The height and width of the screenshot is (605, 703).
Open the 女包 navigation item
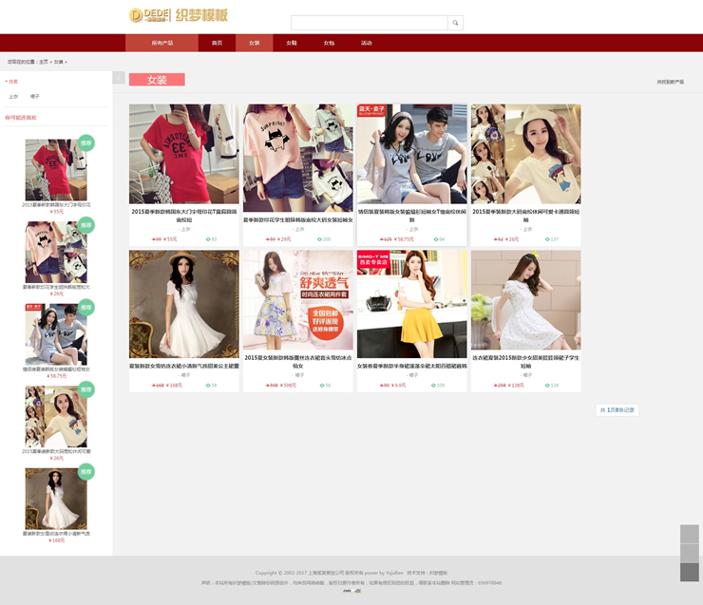pyautogui.click(x=329, y=43)
